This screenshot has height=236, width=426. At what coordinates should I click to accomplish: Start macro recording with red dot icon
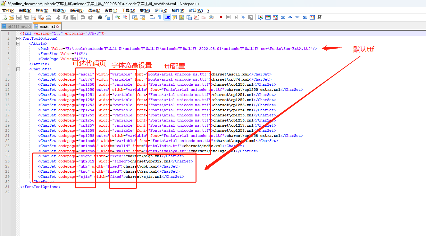(221, 17)
